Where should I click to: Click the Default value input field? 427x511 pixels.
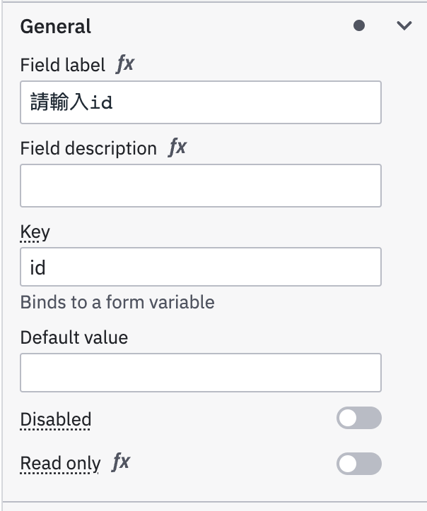(200, 373)
